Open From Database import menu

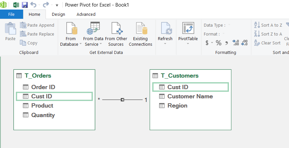pos(71,34)
